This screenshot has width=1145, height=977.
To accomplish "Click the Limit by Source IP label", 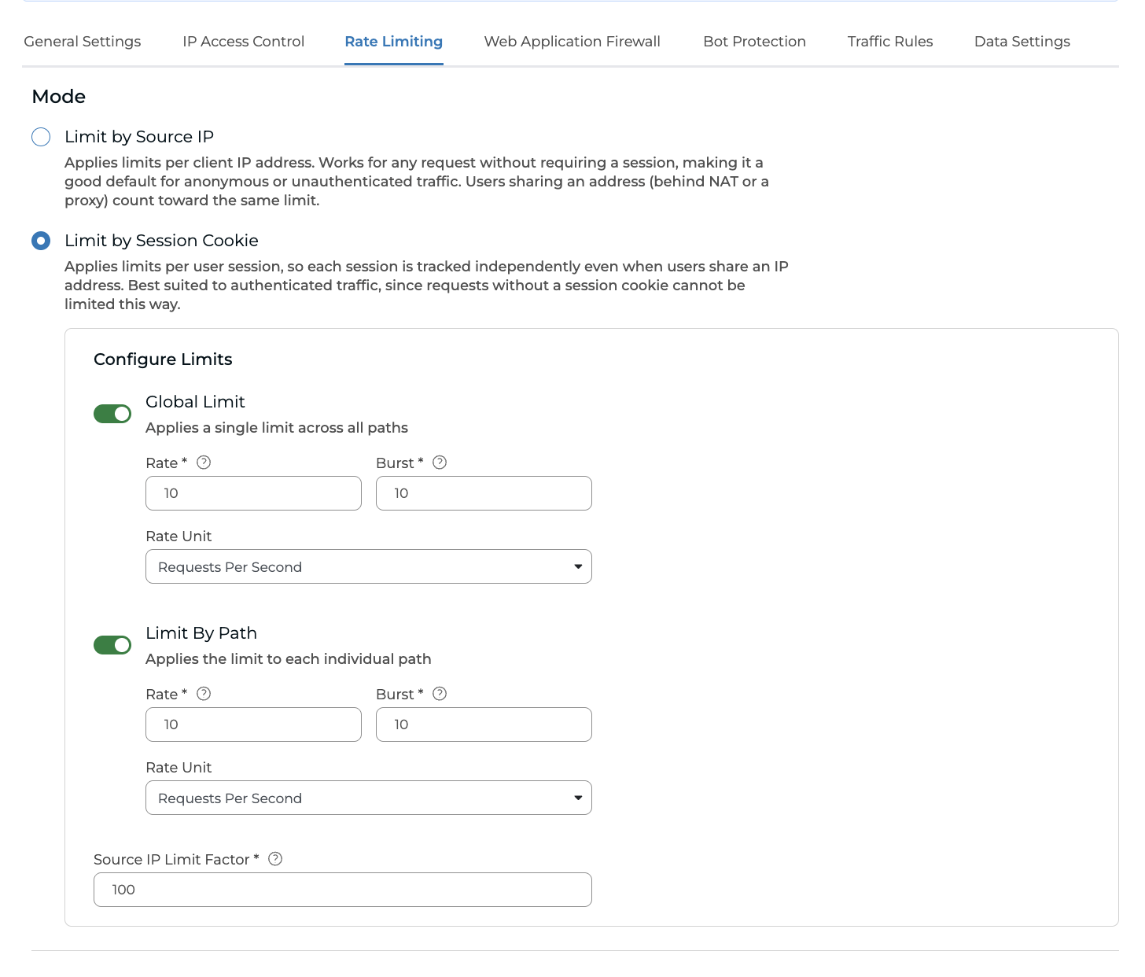I will point(139,137).
